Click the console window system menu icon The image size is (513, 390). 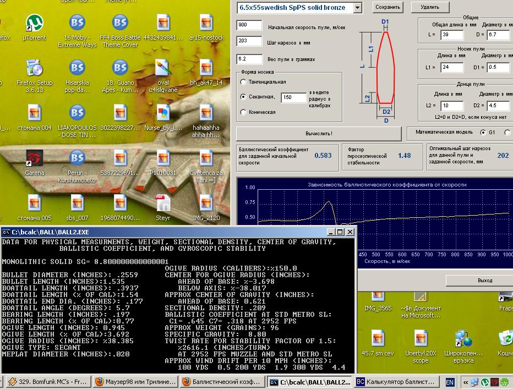[x=6, y=232]
